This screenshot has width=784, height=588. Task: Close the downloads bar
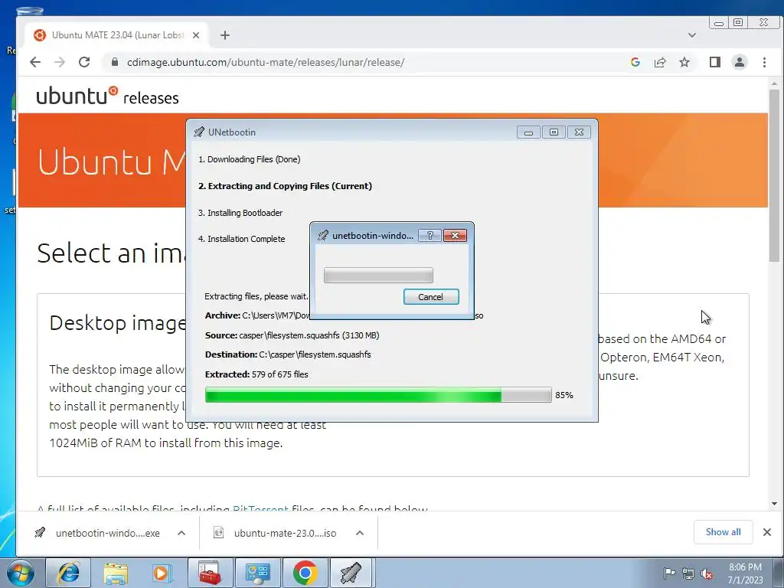(767, 532)
